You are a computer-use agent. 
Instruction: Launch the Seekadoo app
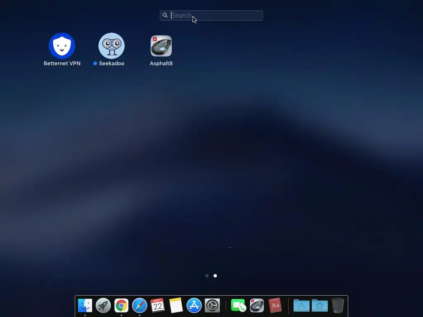tap(112, 45)
